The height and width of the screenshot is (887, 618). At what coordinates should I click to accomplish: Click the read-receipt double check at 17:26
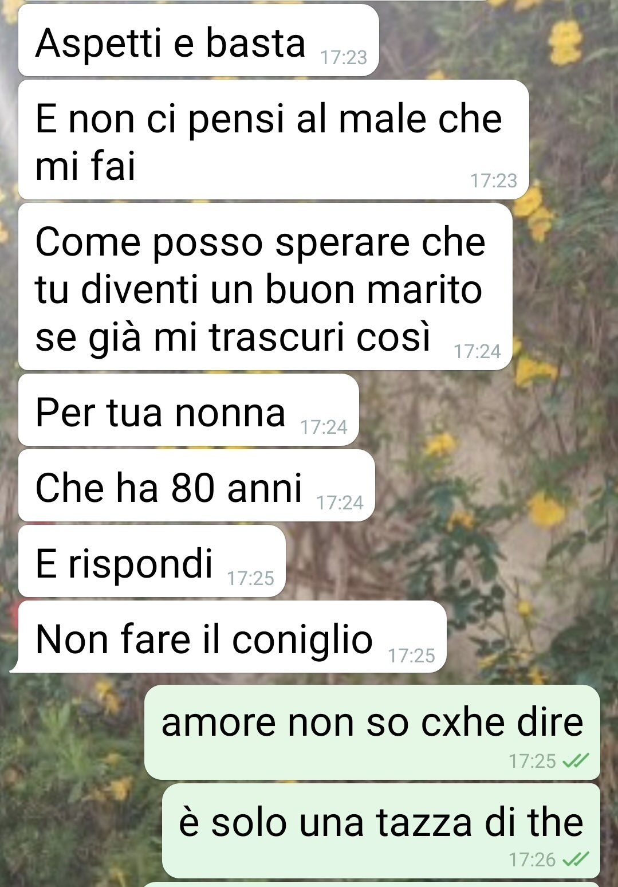point(576,859)
